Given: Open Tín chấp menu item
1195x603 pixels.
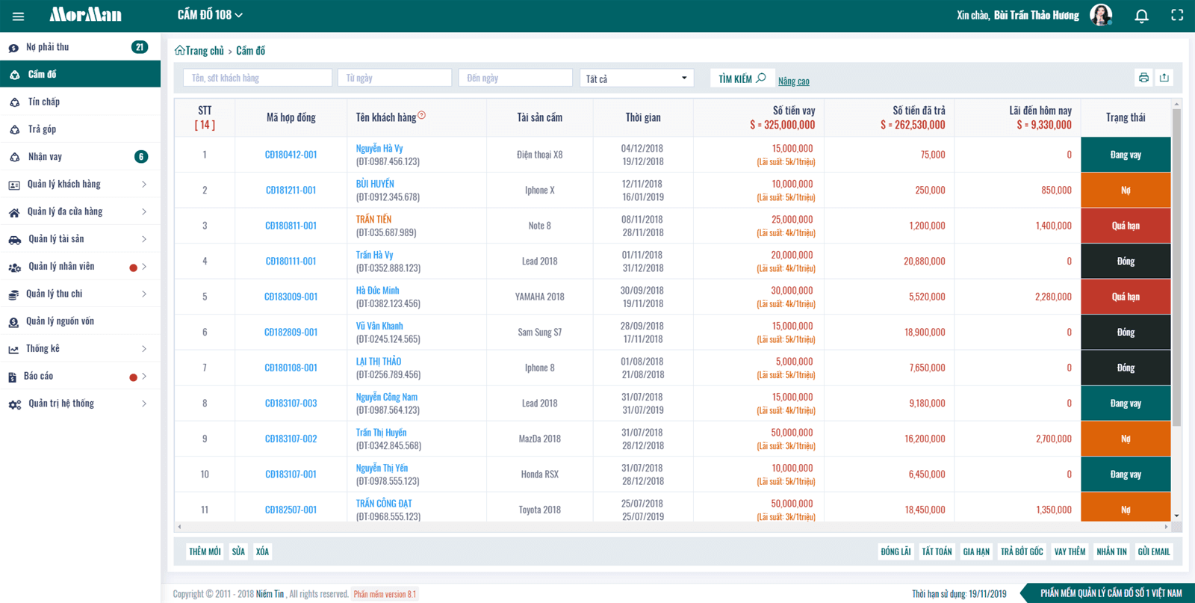Looking at the screenshot, I should click(x=80, y=102).
